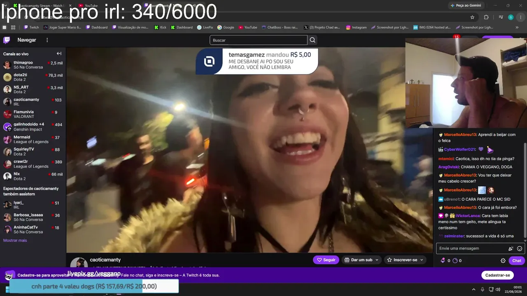Follow the channel with Seguir button
The image size is (527, 296).
pyautogui.click(x=326, y=260)
